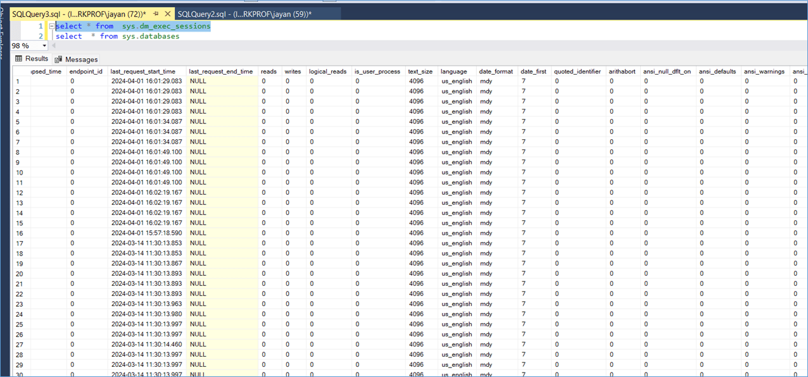Open the Messages tab
The image size is (808, 377).
77,59
